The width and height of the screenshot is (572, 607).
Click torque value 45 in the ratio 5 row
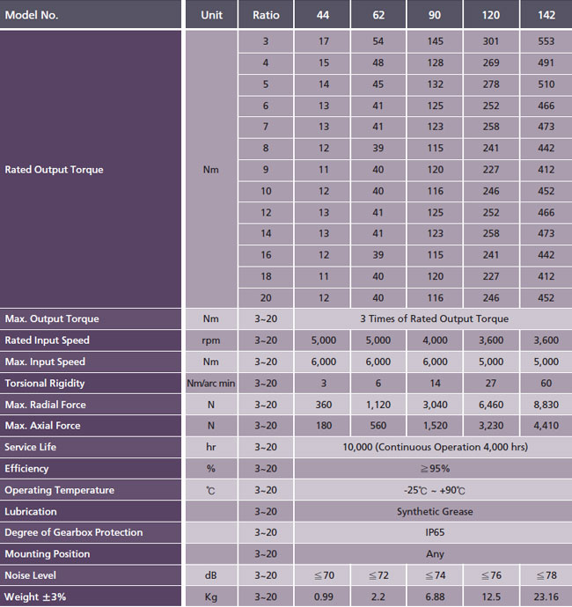[378, 84]
